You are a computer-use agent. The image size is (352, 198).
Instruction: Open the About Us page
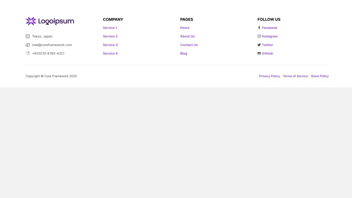coord(187,36)
